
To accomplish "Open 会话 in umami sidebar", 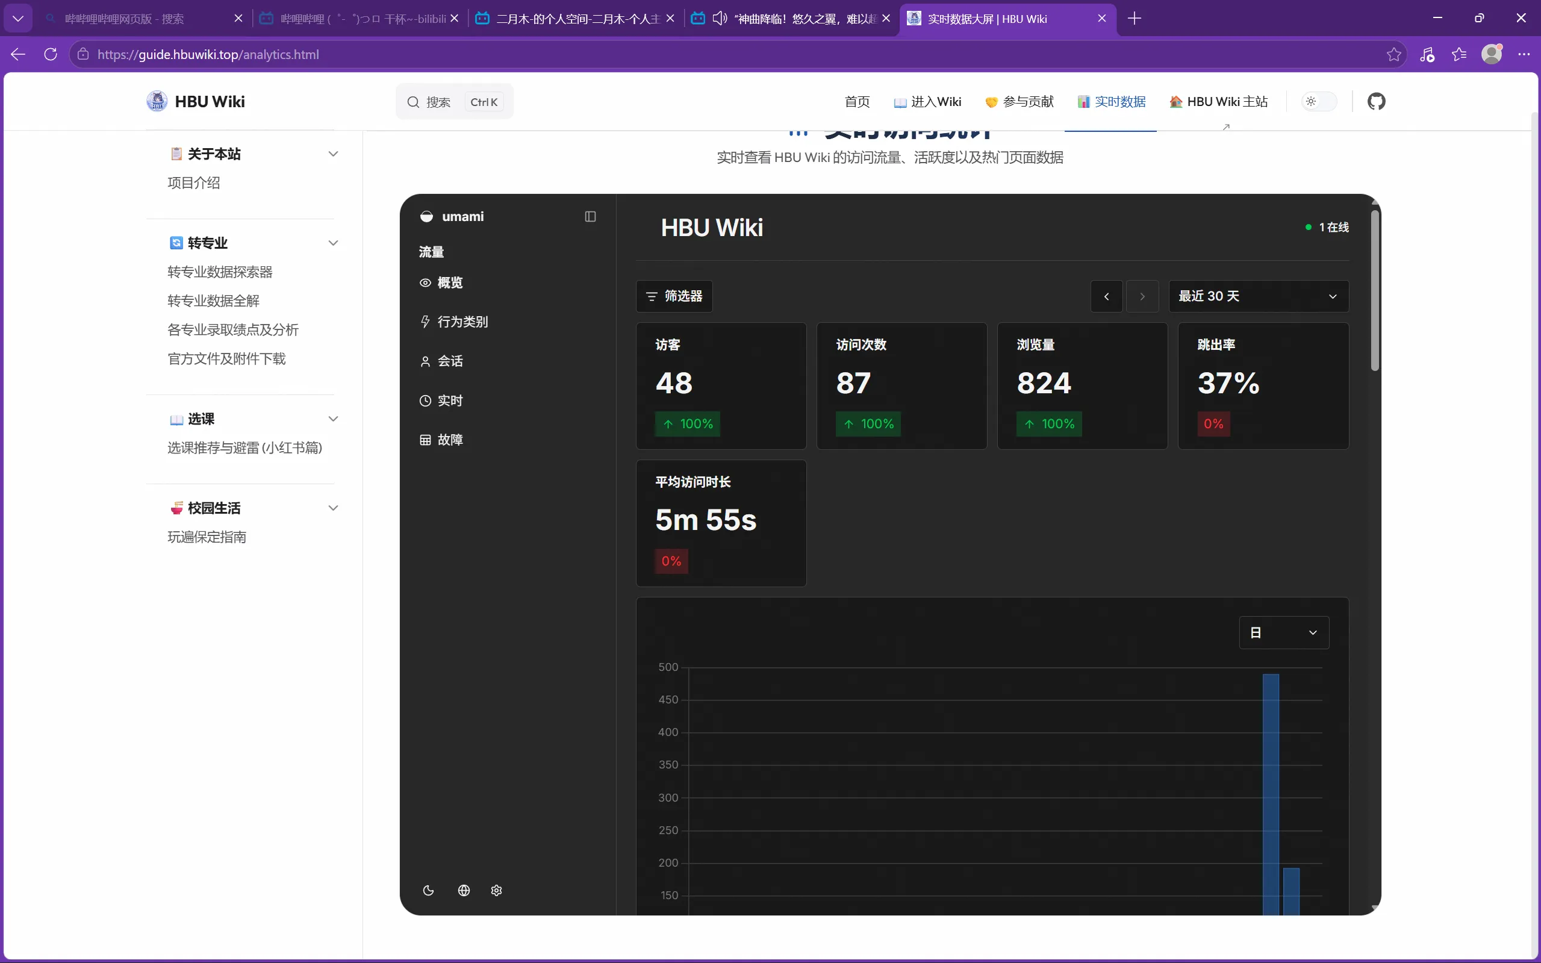I will pyautogui.click(x=441, y=361).
